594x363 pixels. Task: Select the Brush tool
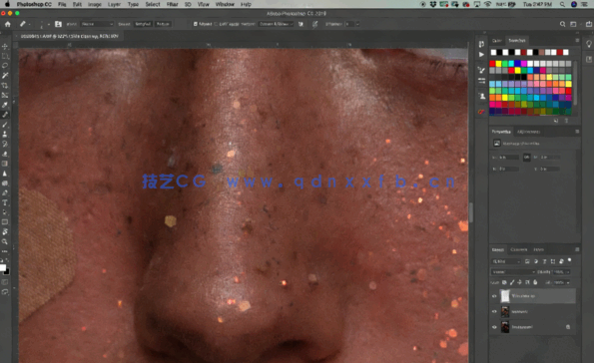(5, 125)
